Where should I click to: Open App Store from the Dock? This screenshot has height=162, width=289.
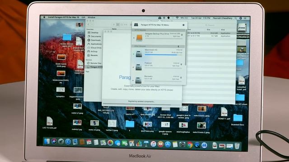(x=168, y=144)
